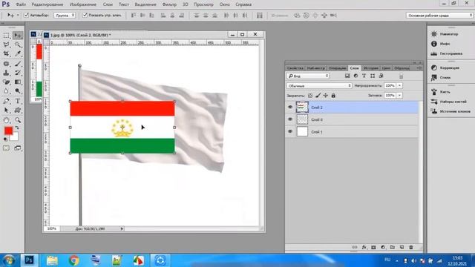Select the Pen tool
This screenshot has width=475, height=267.
7,101
